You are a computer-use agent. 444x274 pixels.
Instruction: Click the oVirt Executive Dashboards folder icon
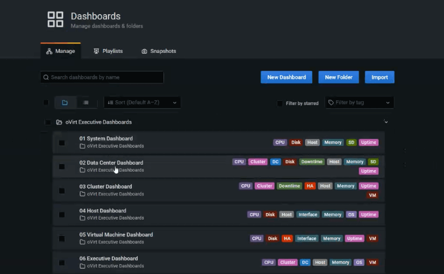coord(59,122)
